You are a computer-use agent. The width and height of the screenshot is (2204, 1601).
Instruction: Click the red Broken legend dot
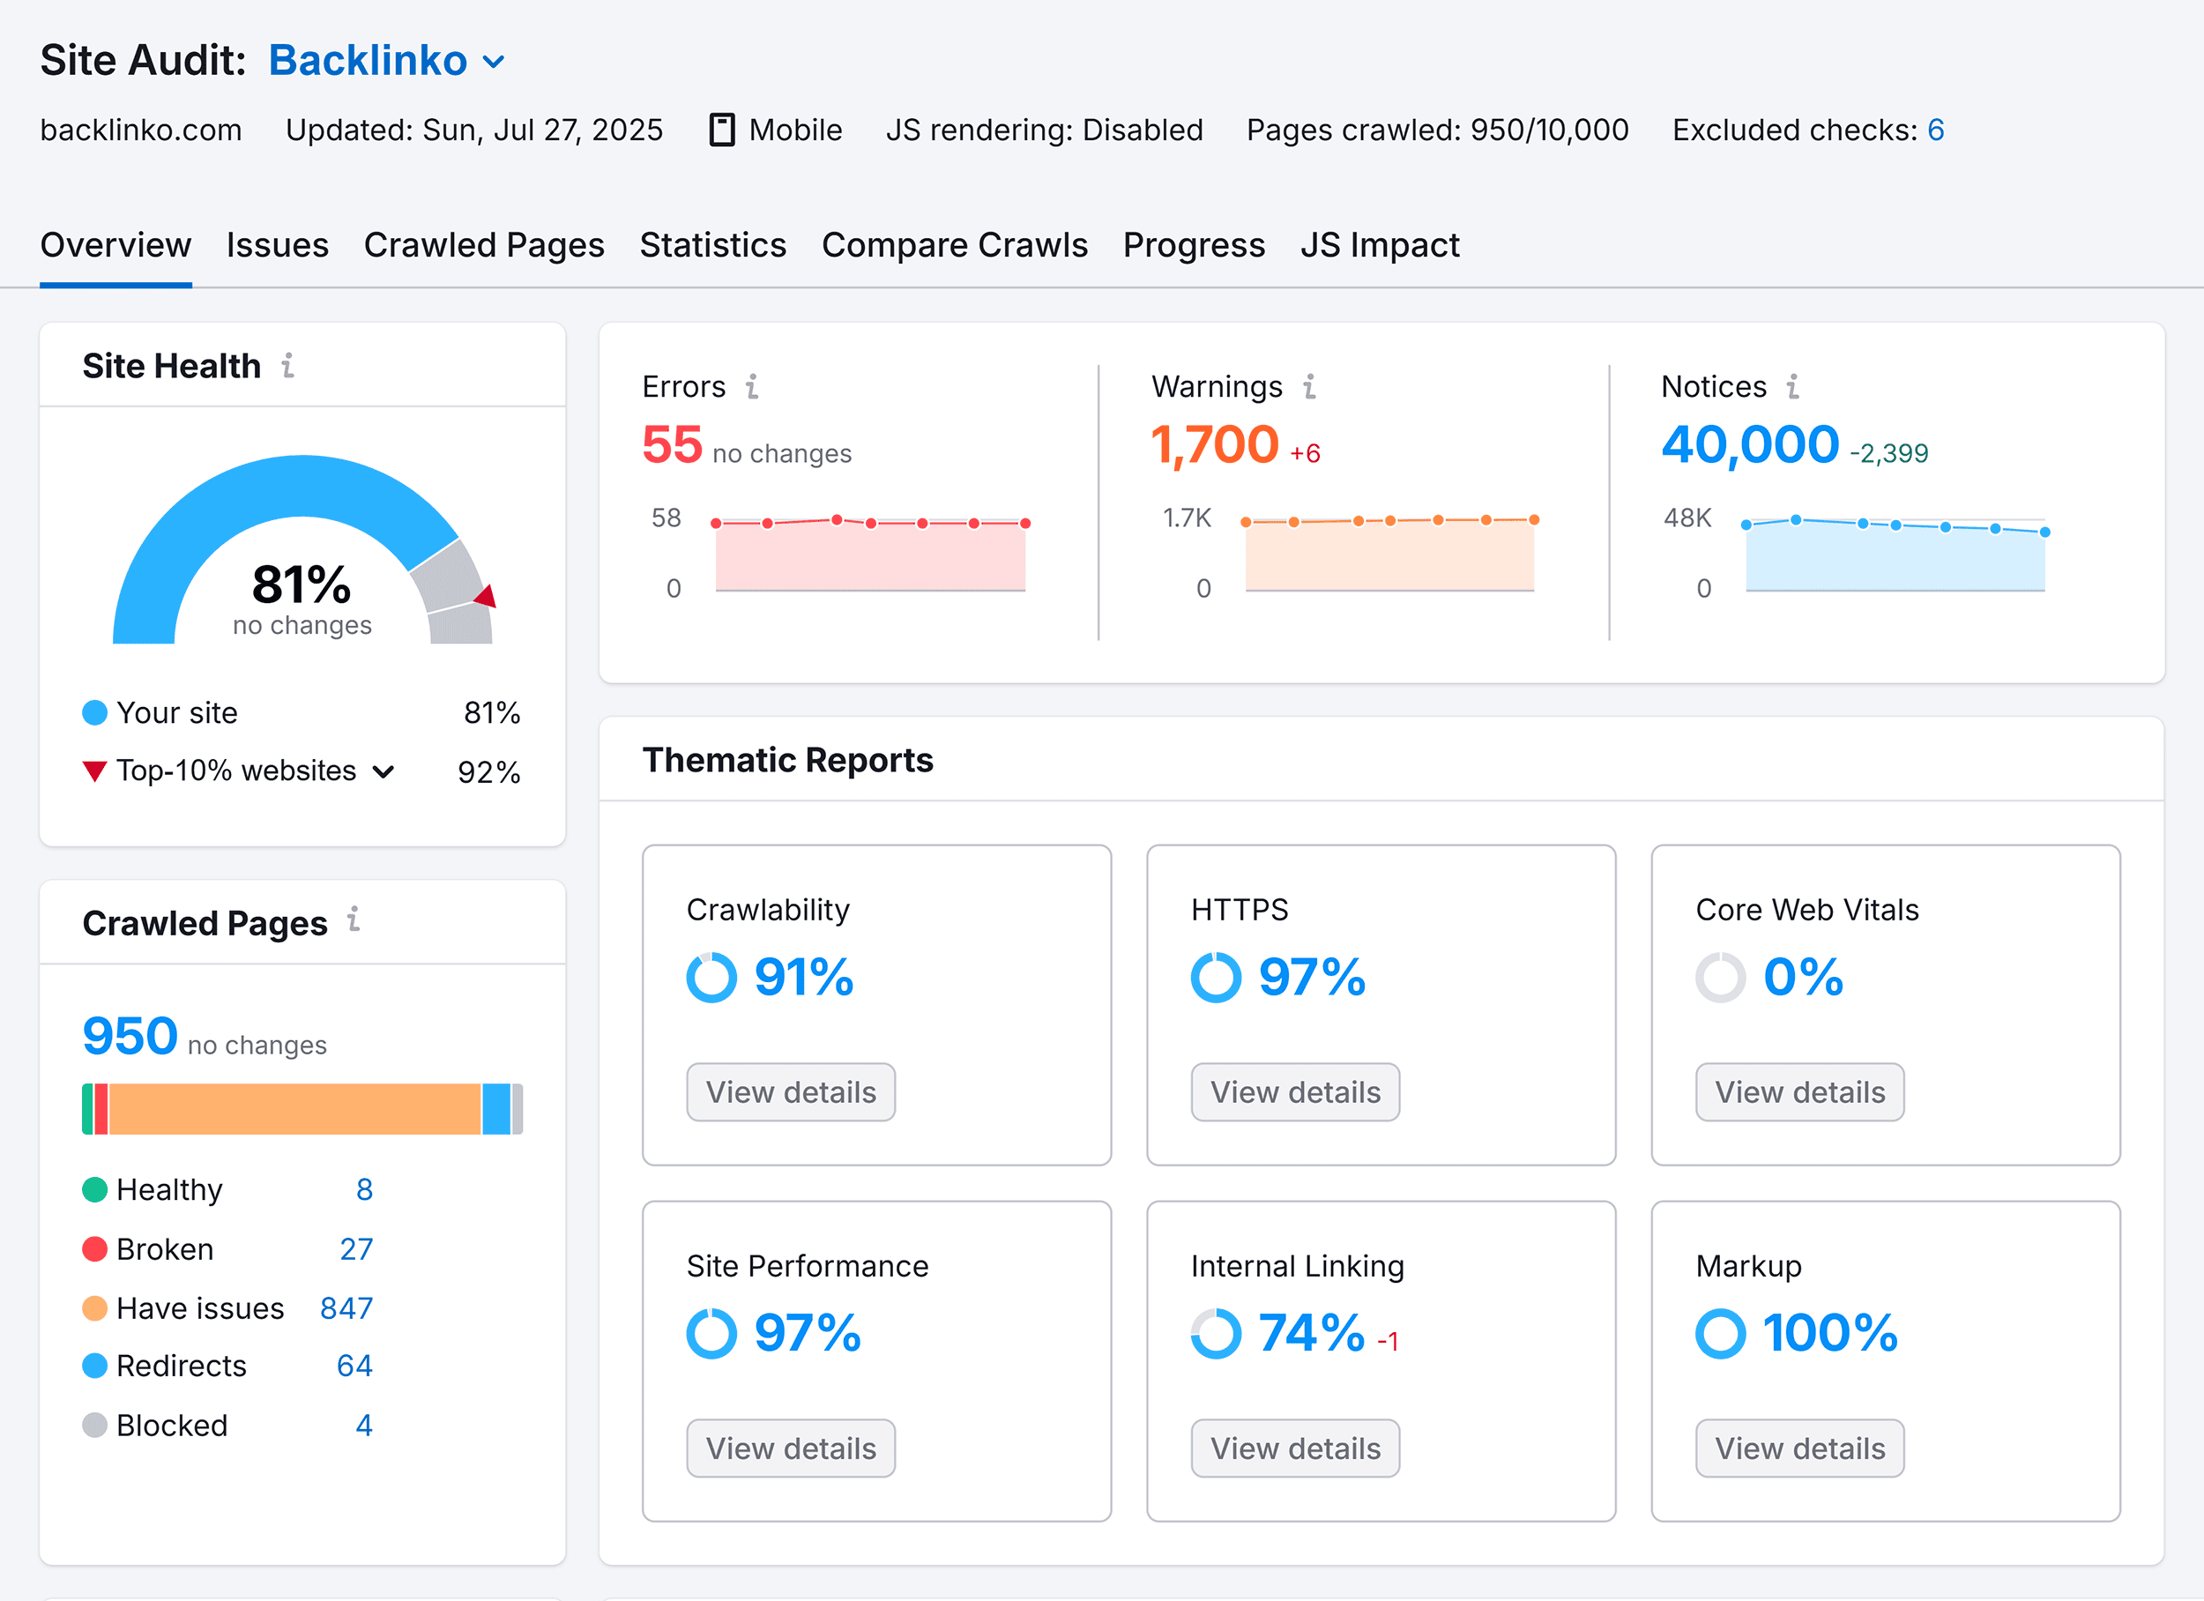click(94, 1249)
